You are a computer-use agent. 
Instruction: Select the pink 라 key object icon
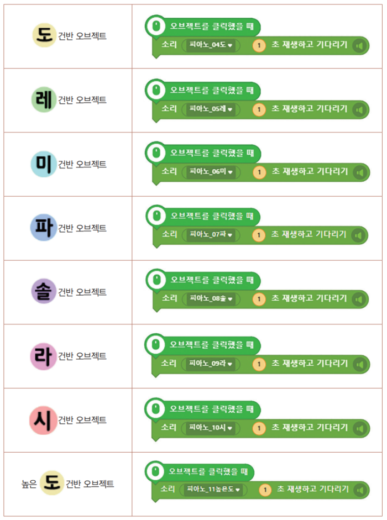pyautogui.click(x=44, y=356)
